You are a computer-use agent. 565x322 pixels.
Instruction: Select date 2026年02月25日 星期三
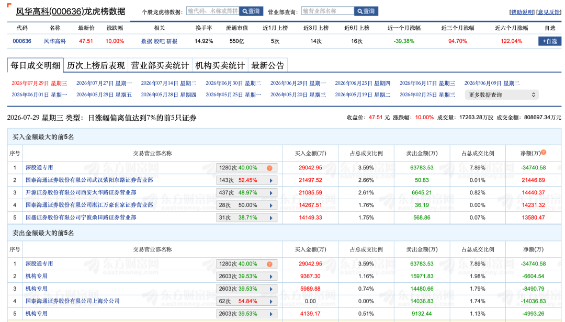(427, 95)
